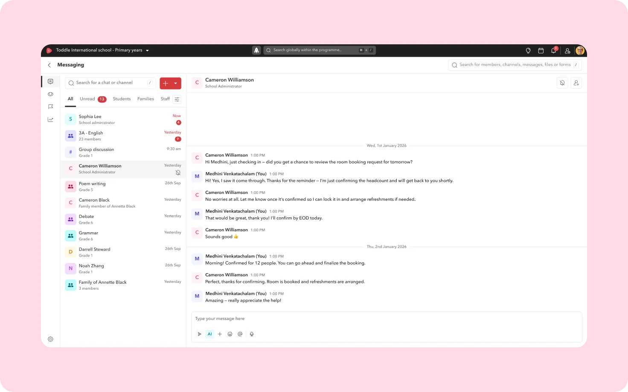The image size is (628, 392).
Task: Toggle mute notifications in chat header
Action: (x=562, y=83)
